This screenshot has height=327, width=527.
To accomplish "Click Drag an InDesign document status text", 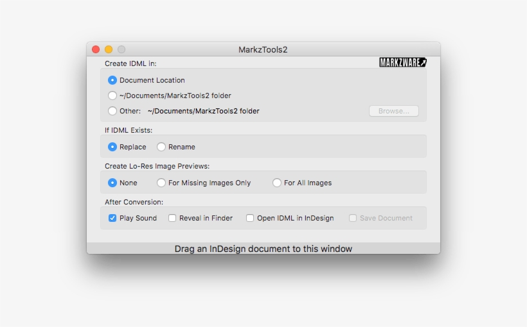I will click(x=263, y=249).
